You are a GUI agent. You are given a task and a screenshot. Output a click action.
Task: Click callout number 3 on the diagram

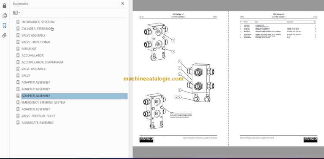(x=180, y=61)
